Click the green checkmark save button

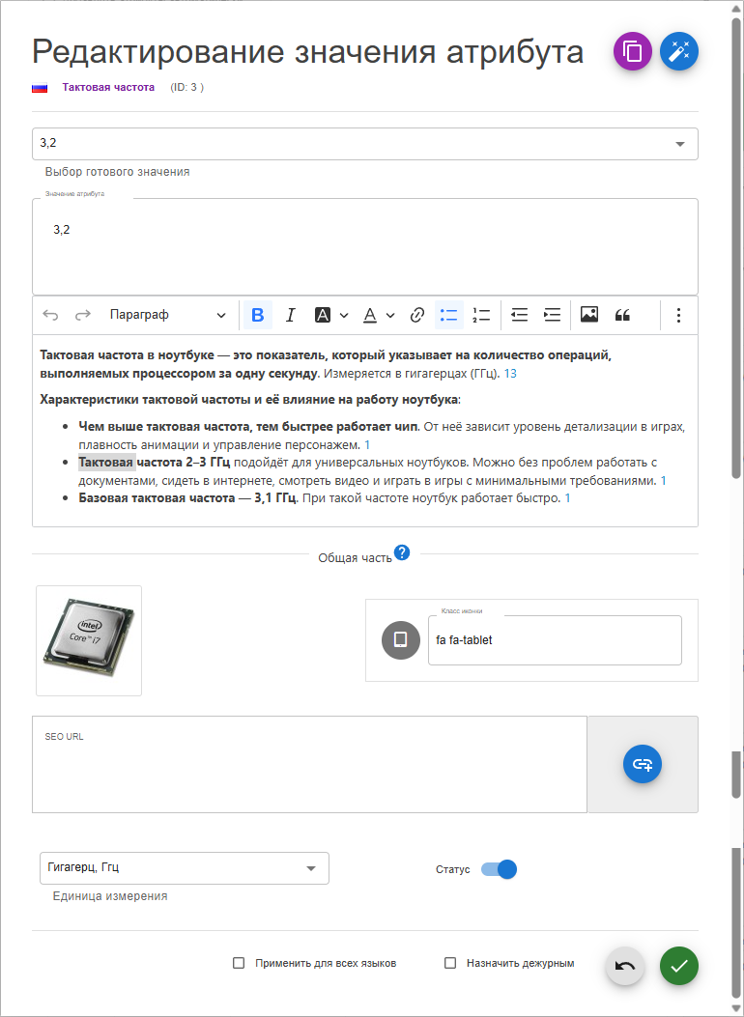click(679, 966)
